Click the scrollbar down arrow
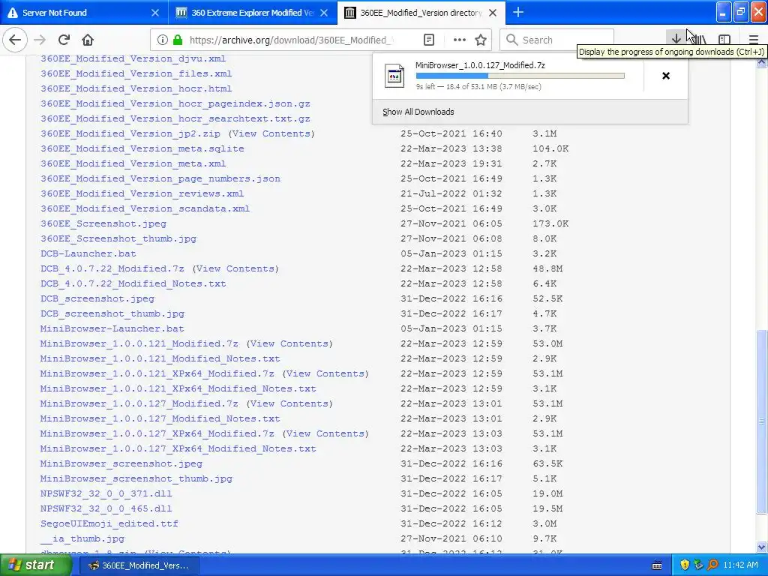The image size is (768, 576). point(762,547)
